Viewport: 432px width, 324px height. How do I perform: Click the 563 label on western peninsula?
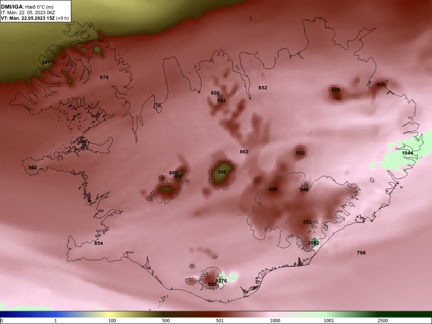32,168
